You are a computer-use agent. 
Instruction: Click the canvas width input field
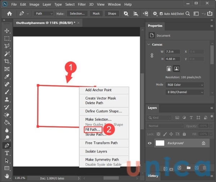(x=172, y=52)
